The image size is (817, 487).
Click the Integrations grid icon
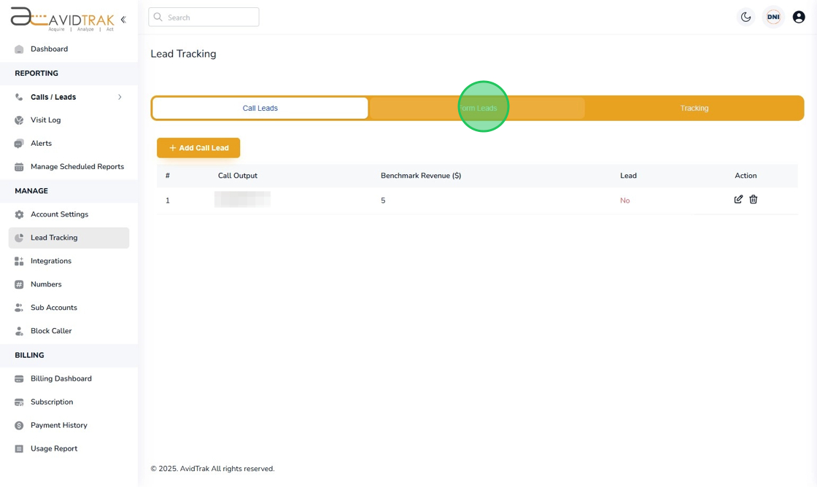pos(19,261)
